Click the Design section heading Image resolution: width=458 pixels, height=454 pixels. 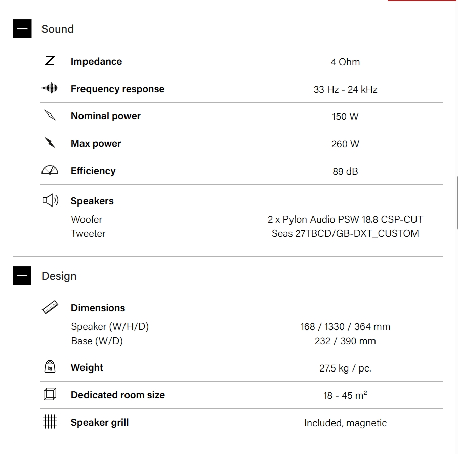59,276
